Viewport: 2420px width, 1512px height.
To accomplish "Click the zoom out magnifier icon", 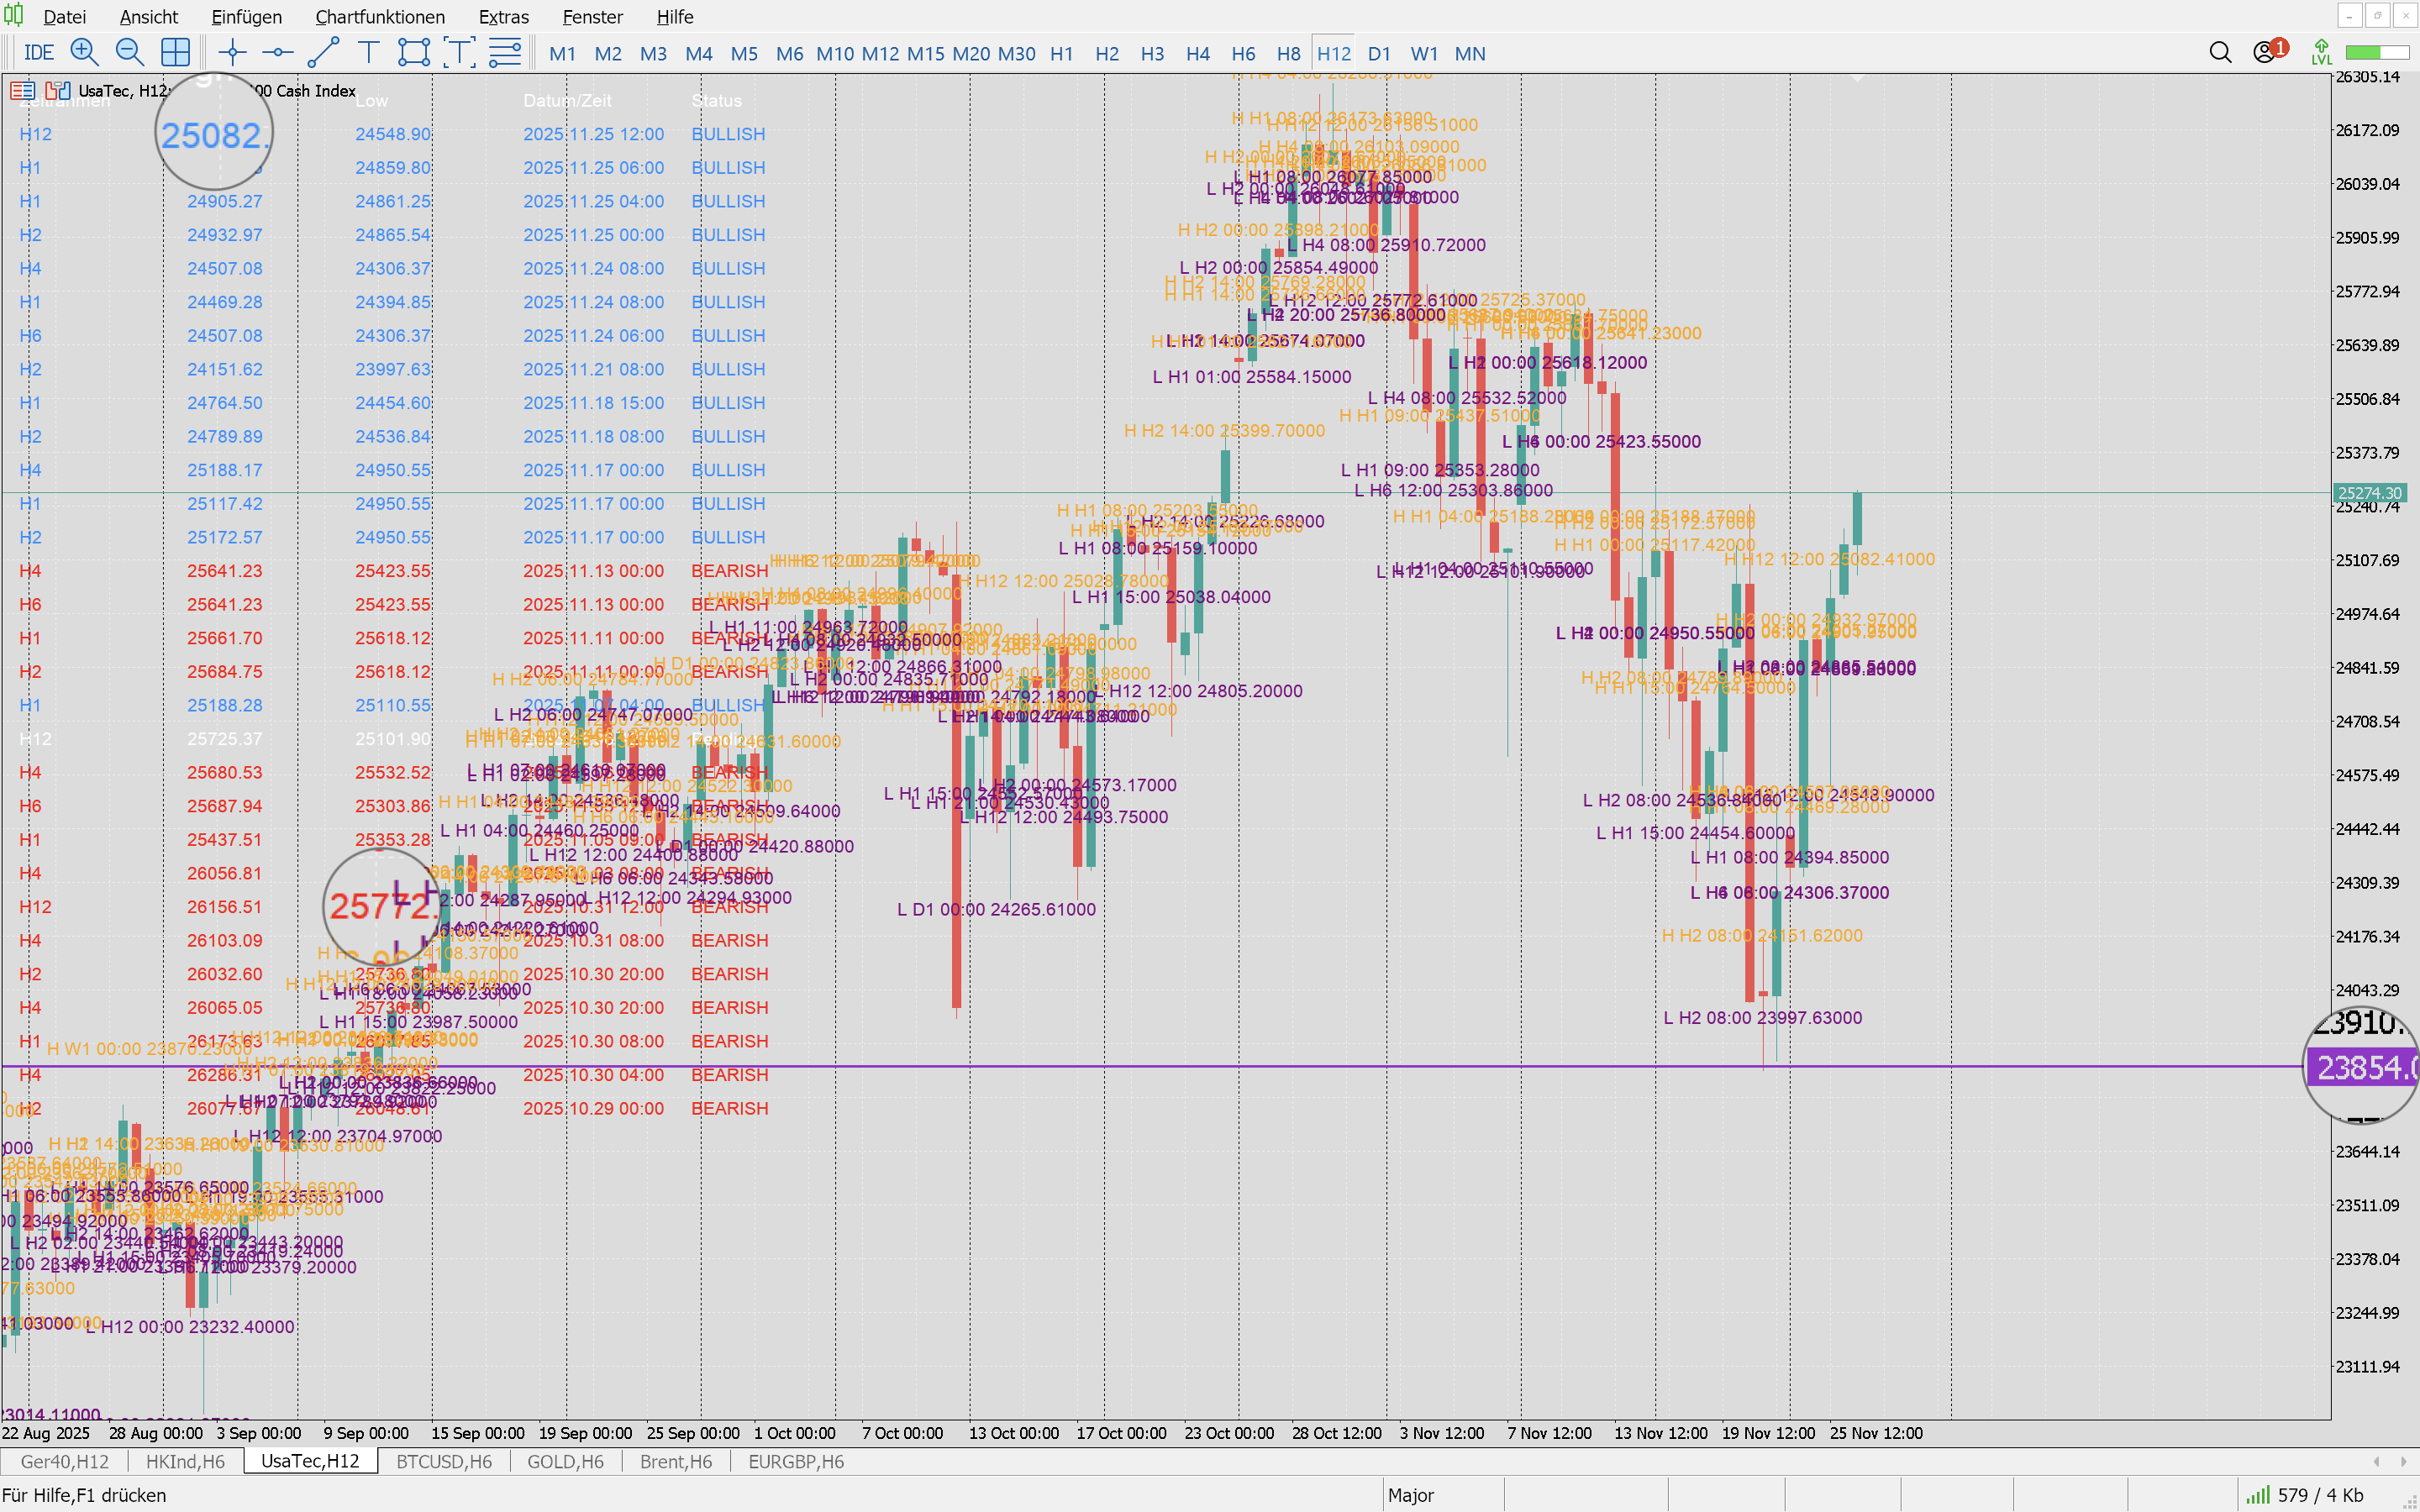I will click(x=129, y=53).
